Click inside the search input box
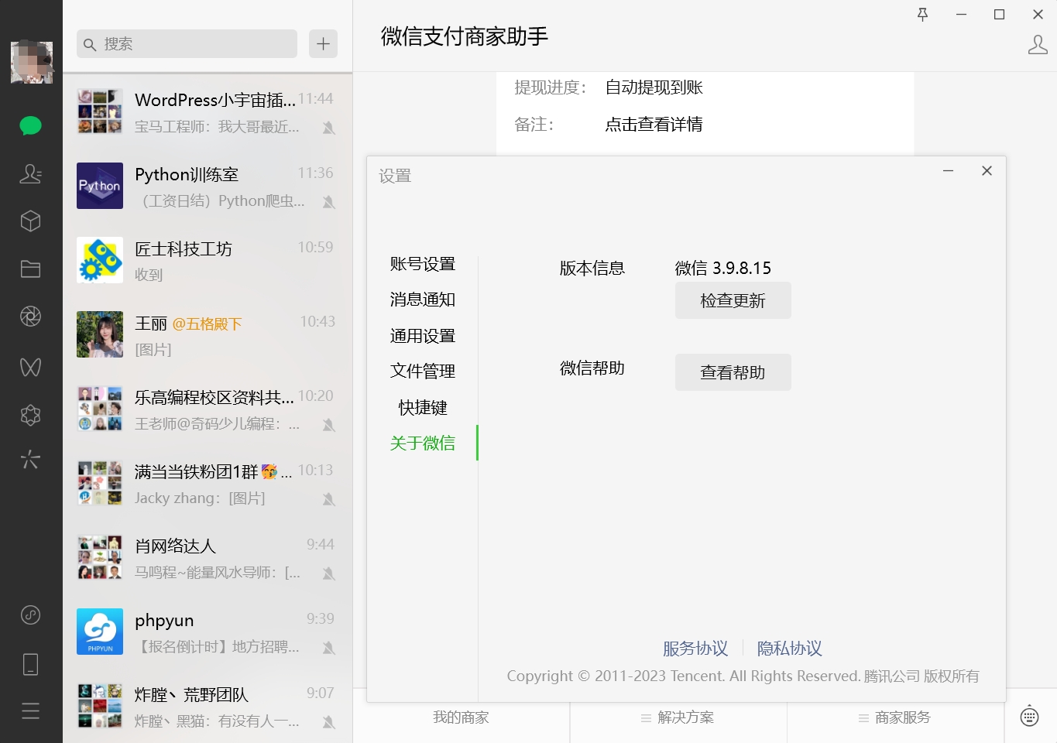The width and height of the screenshot is (1057, 743). tap(186, 43)
